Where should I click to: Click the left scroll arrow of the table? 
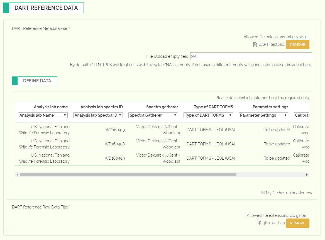tap(18, 175)
